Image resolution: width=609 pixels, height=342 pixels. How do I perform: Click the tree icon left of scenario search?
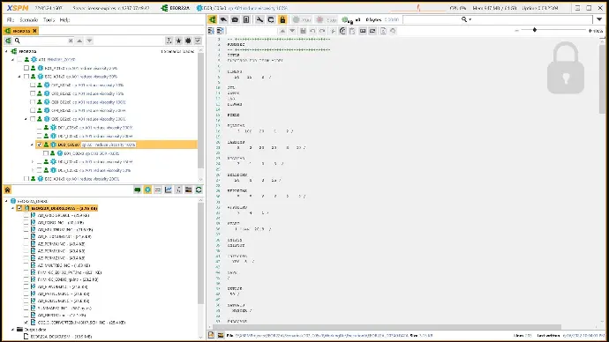[8, 41]
